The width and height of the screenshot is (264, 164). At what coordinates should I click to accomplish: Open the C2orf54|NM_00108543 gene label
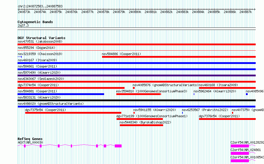coord(247,157)
